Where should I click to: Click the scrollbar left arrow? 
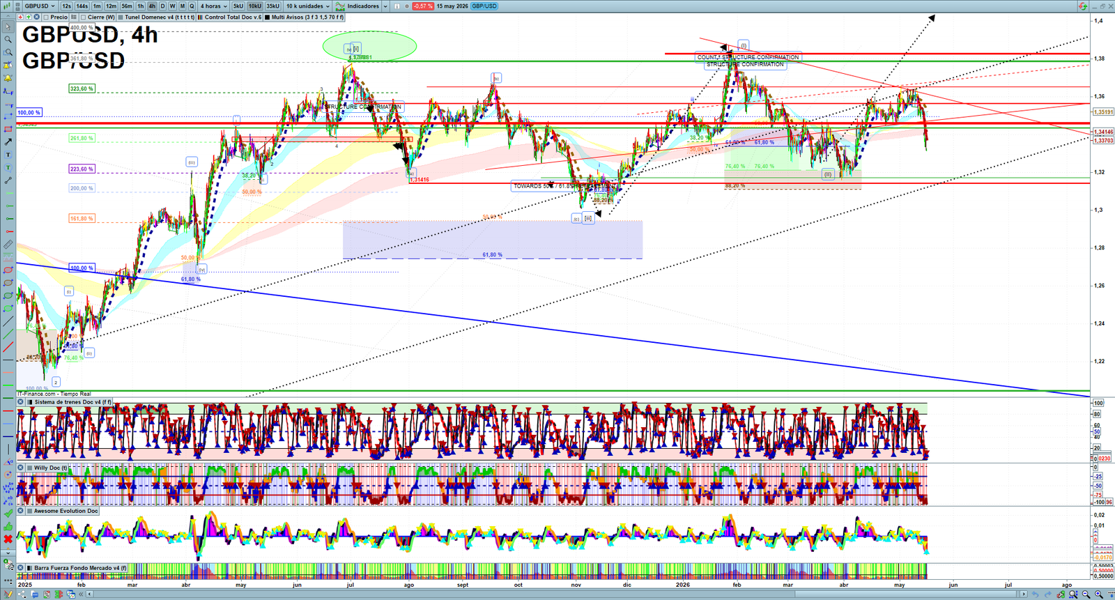[89, 594]
